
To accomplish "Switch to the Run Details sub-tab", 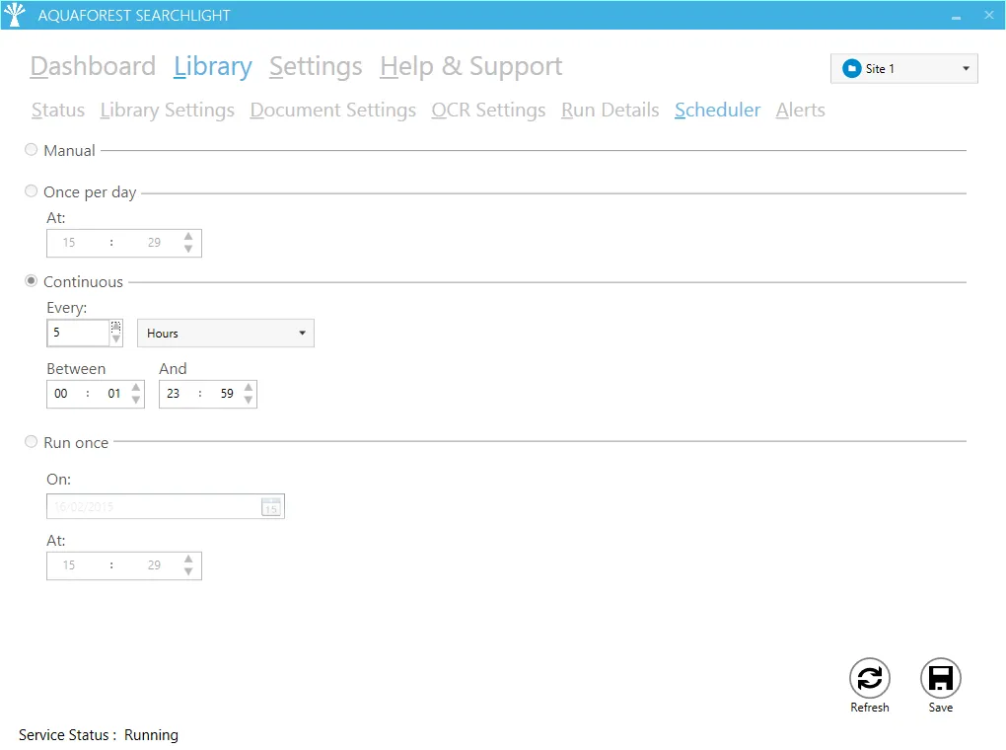I will click(611, 110).
